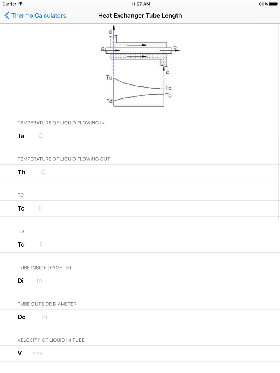Tap the 11:07 AM status bar clock
The image size is (280, 373).
(141, 4)
